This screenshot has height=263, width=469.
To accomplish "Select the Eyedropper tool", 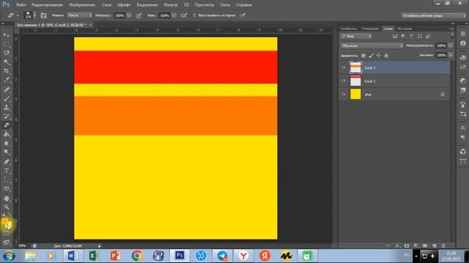I will tap(7, 80).
